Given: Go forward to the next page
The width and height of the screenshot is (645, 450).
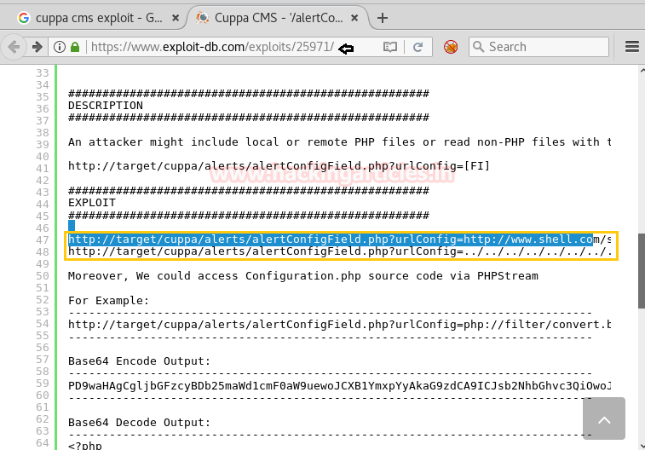Looking at the screenshot, I should tap(37, 47).
